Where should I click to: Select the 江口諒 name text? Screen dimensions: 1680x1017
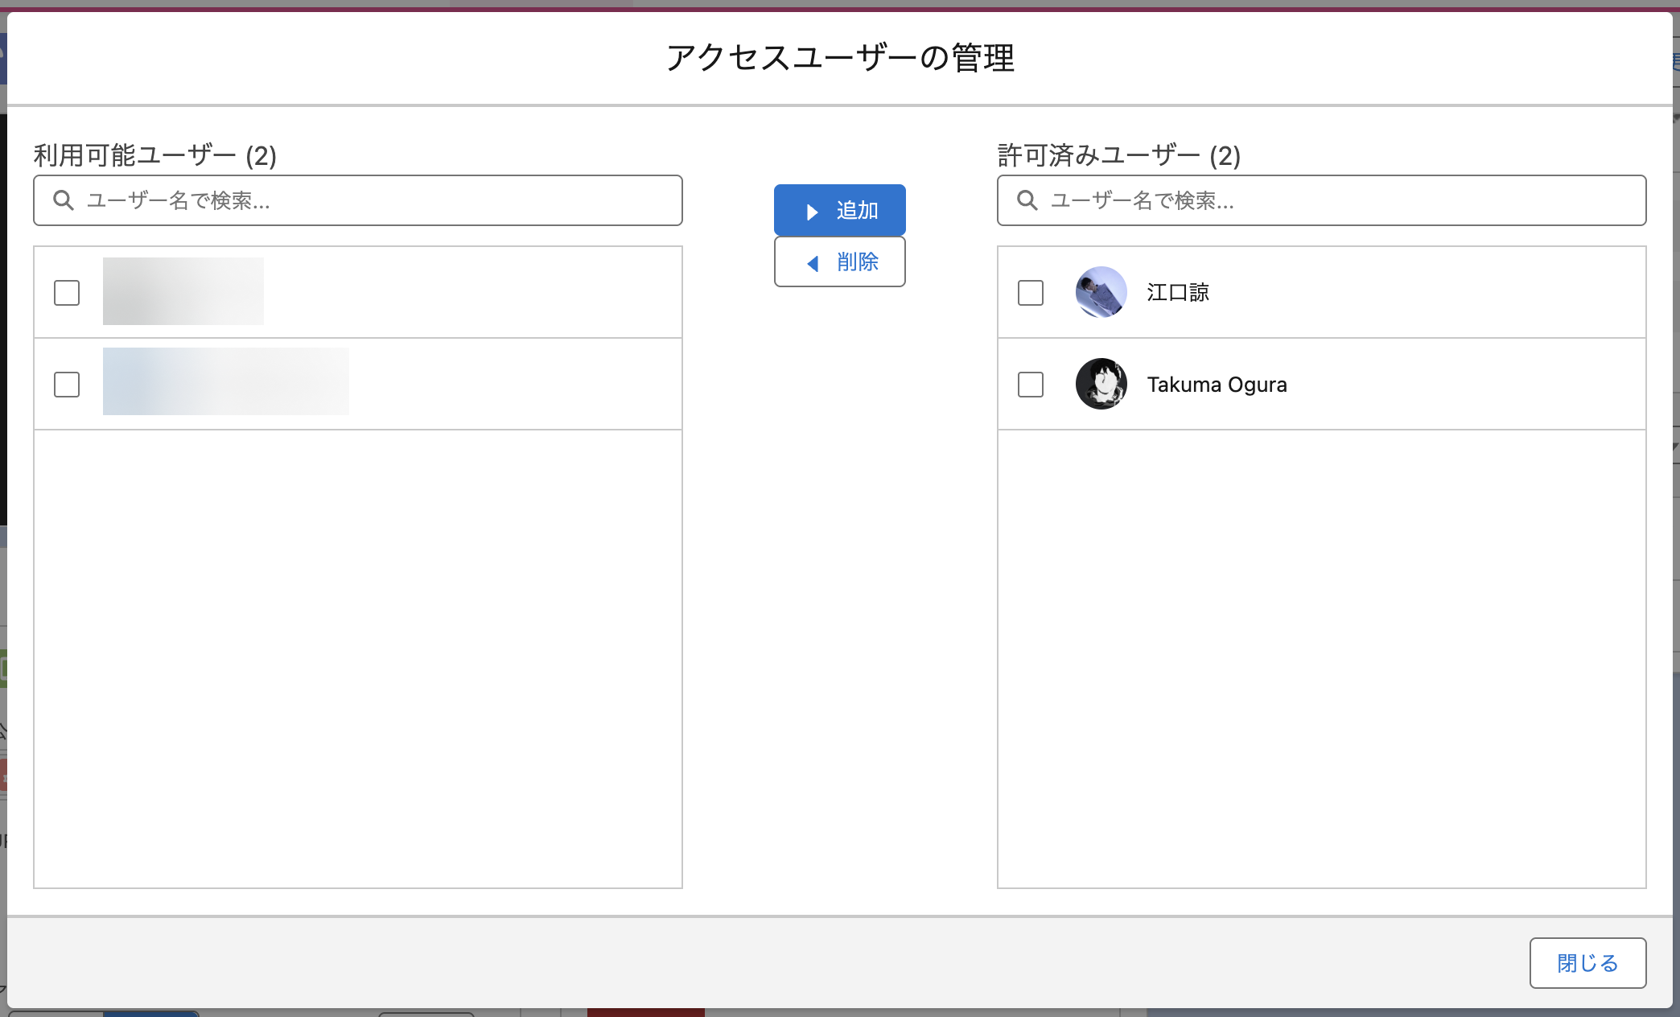click(1178, 293)
